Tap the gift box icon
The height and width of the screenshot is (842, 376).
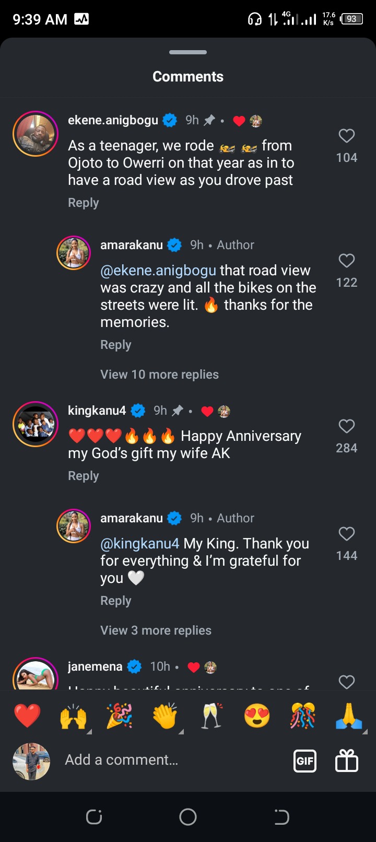(346, 761)
